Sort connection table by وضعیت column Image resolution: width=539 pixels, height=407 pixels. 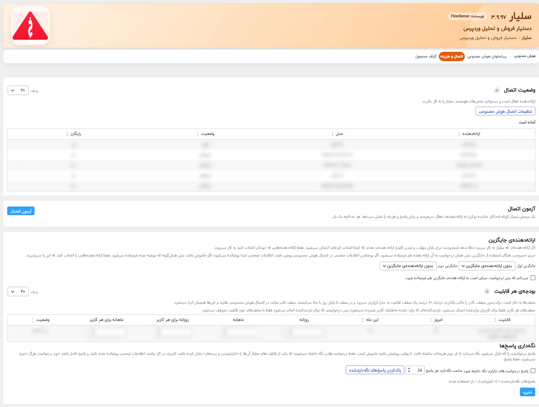[x=205, y=134]
